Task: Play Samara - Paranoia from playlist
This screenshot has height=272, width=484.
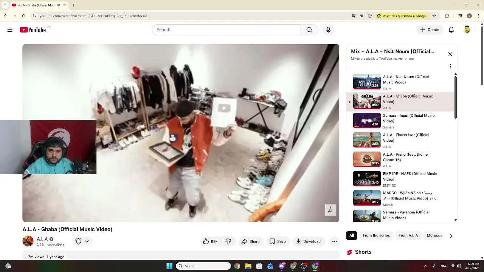Action: (x=400, y=215)
